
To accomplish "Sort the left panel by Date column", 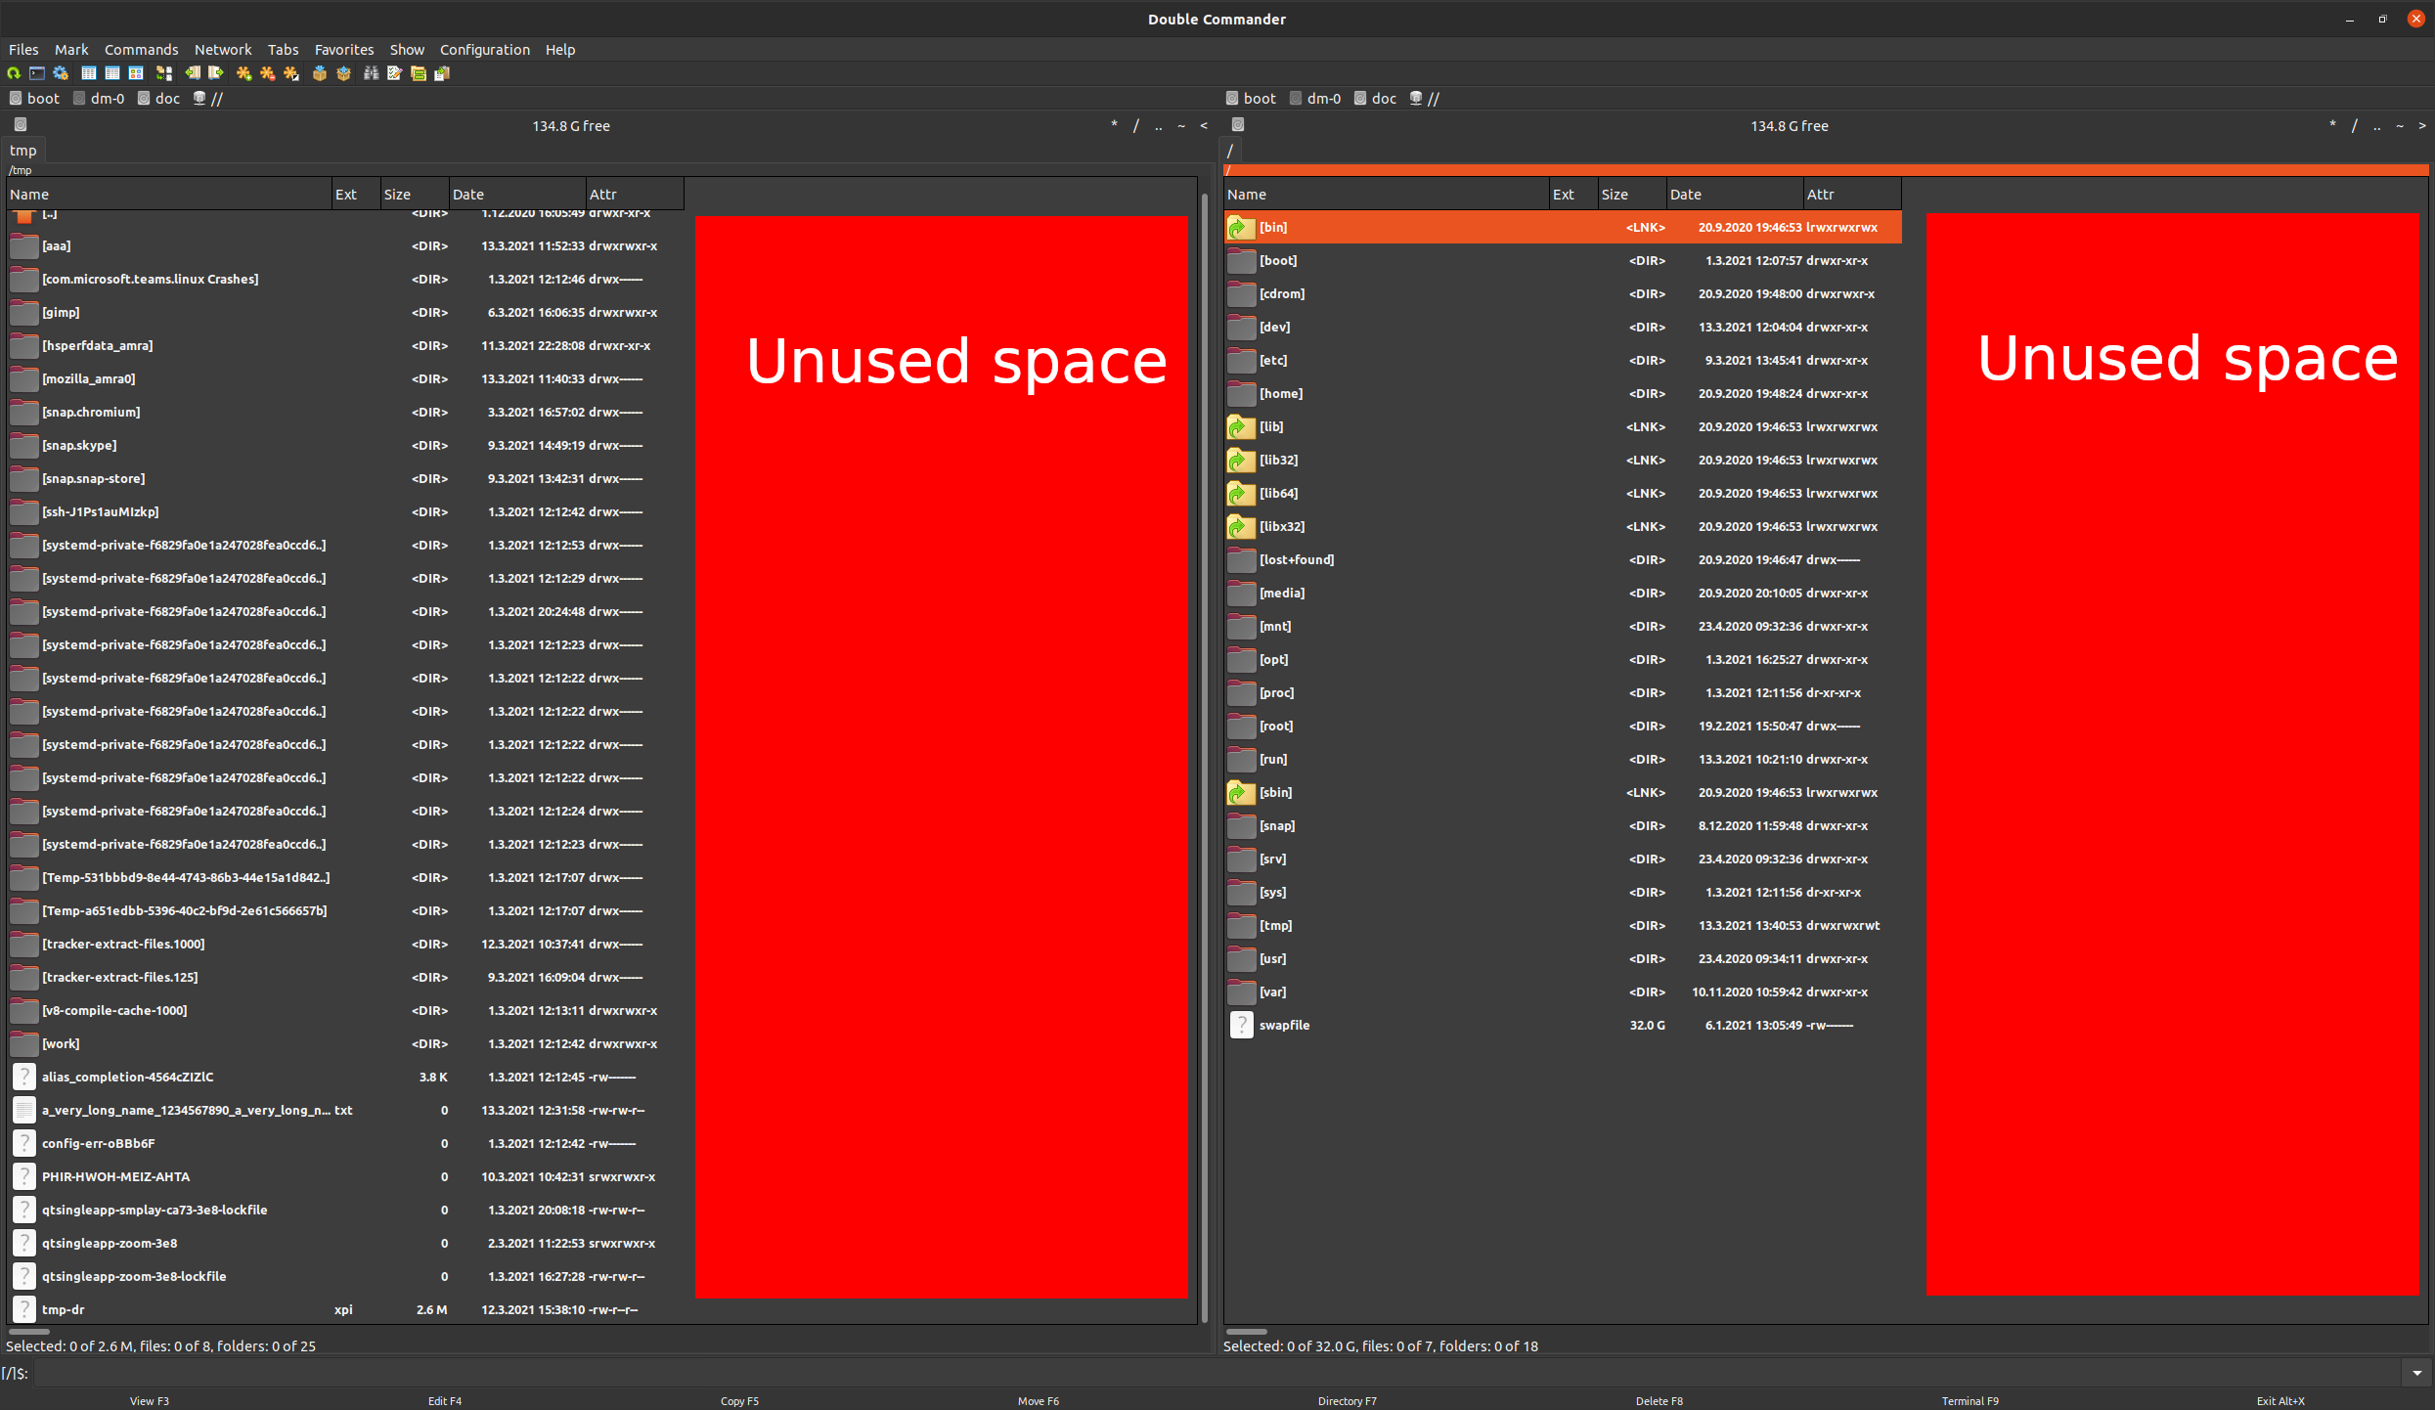I will coord(517,195).
